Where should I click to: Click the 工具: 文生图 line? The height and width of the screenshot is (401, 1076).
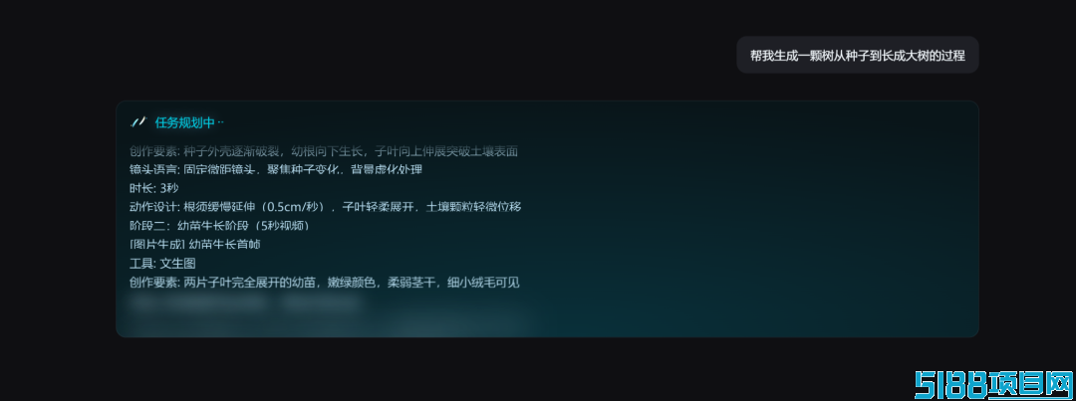[x=163, y=264]
